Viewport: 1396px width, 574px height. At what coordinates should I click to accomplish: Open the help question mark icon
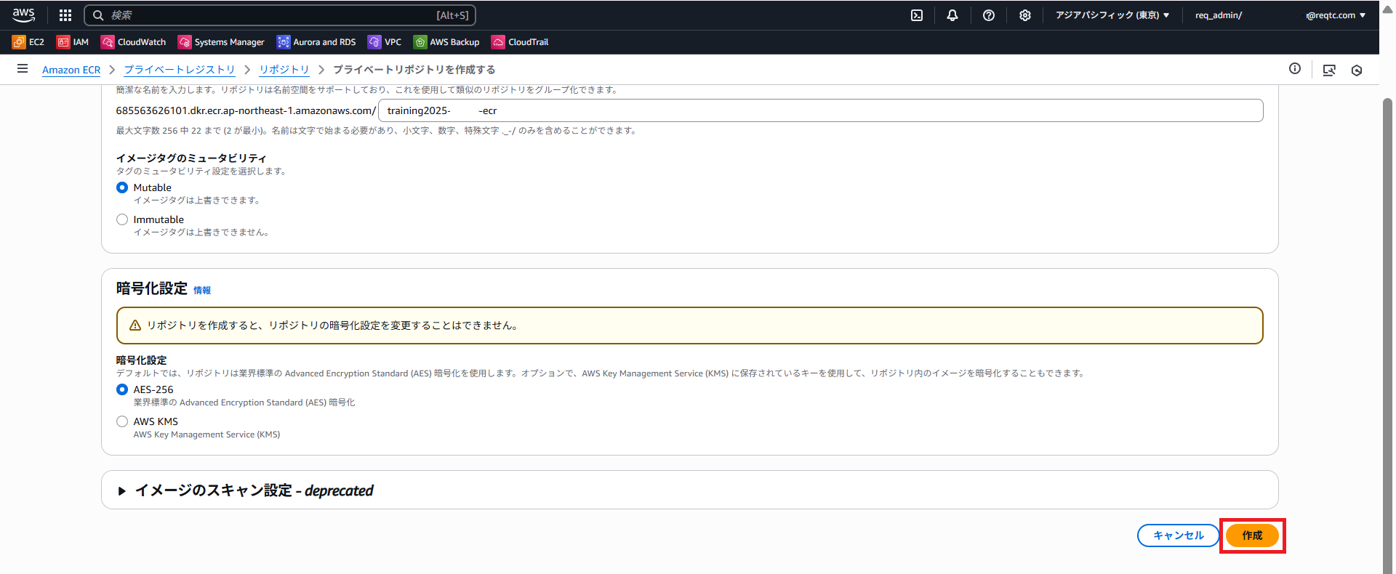point(989,15)
